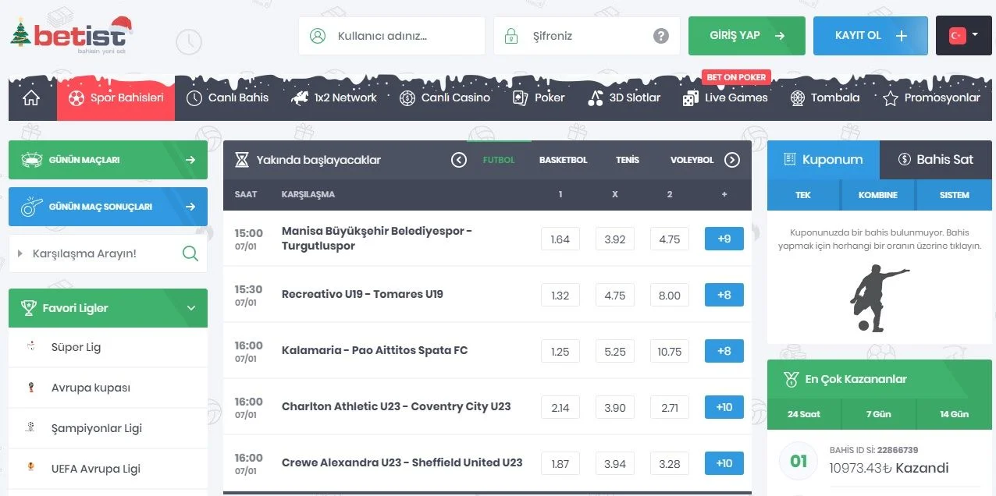The image size is (996, 496).
Task: Click the betist logo
Action: [72, 35]
